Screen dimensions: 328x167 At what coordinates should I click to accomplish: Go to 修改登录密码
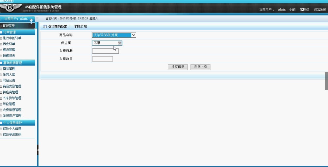[x=12, y=134]
